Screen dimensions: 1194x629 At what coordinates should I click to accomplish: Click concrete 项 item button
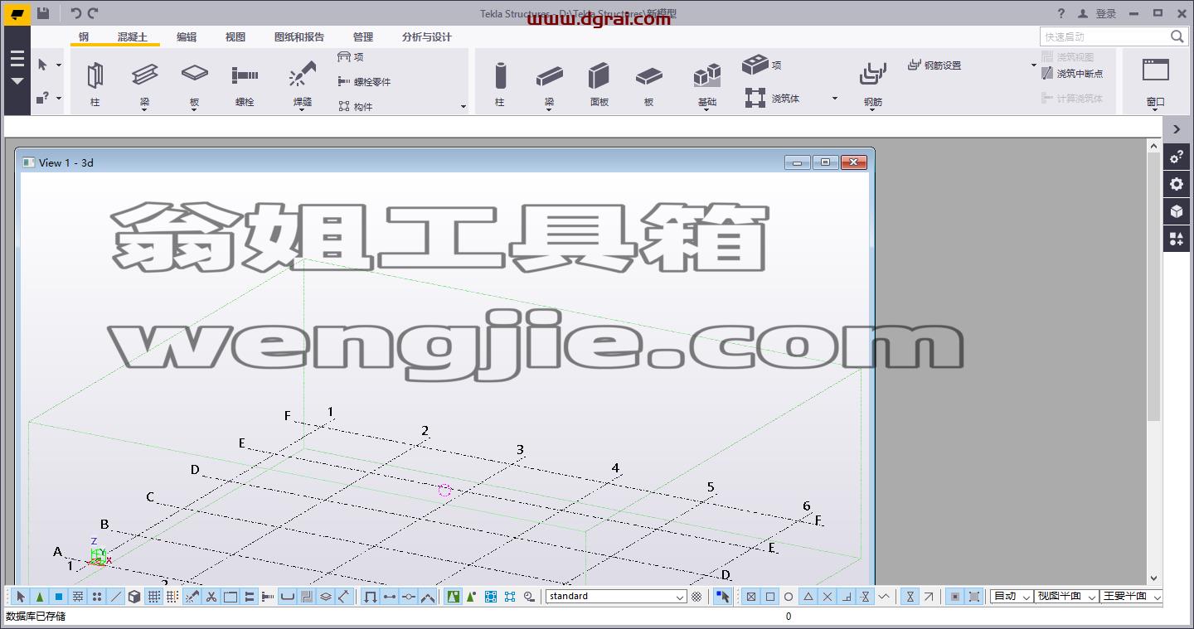(761, 64)
